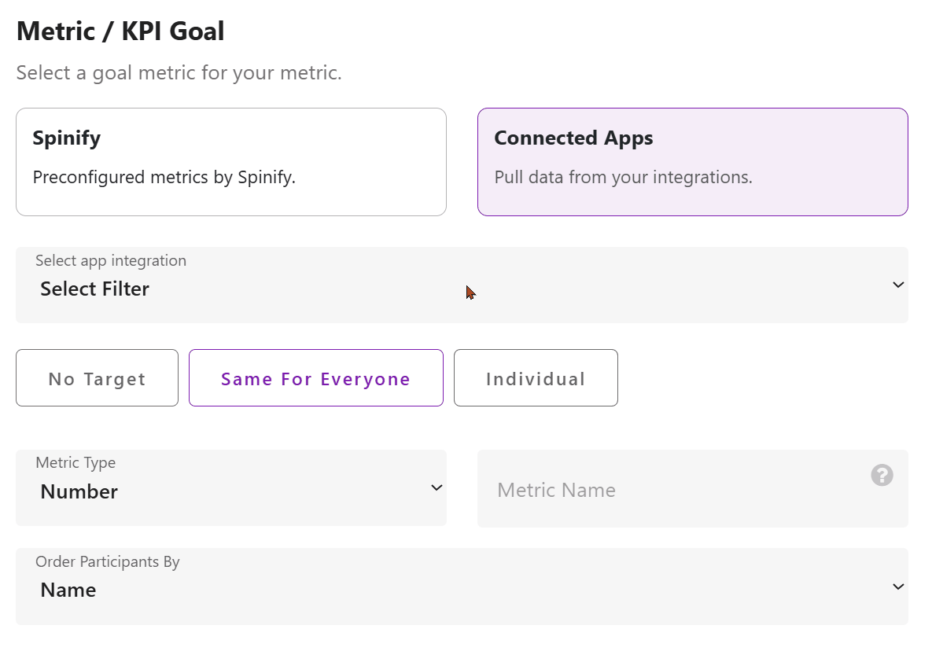This screenshot has height=651, width=932.
Task: Open the Select Filter app integration dropdown
Action: [x=464, y=285]
